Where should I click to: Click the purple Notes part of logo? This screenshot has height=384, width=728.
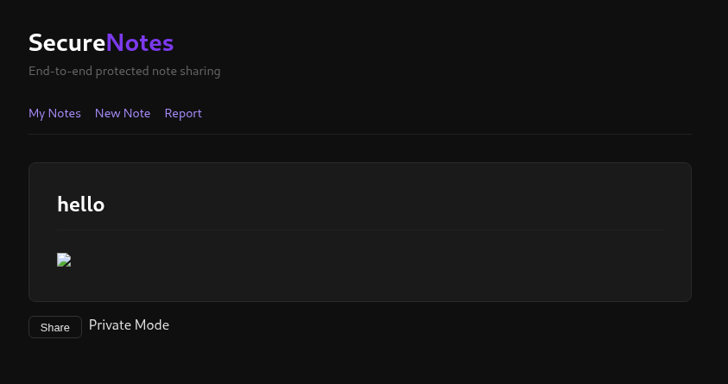pos(140,42)
